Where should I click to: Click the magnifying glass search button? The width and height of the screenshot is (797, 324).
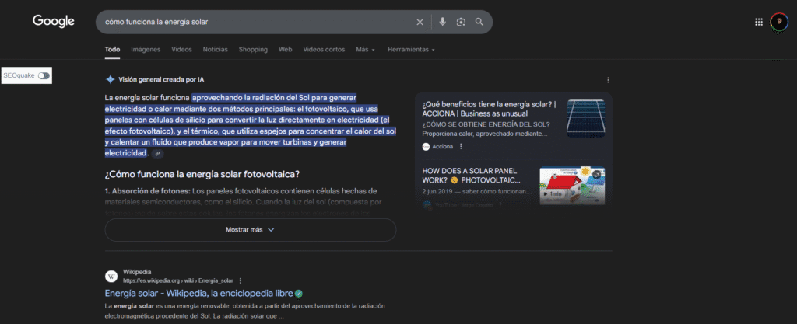[x=479, y=22]
